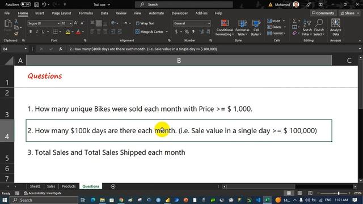Click the AutoSum sigma icon
Viewport: 363px width, 204px height.
point(294,21)
